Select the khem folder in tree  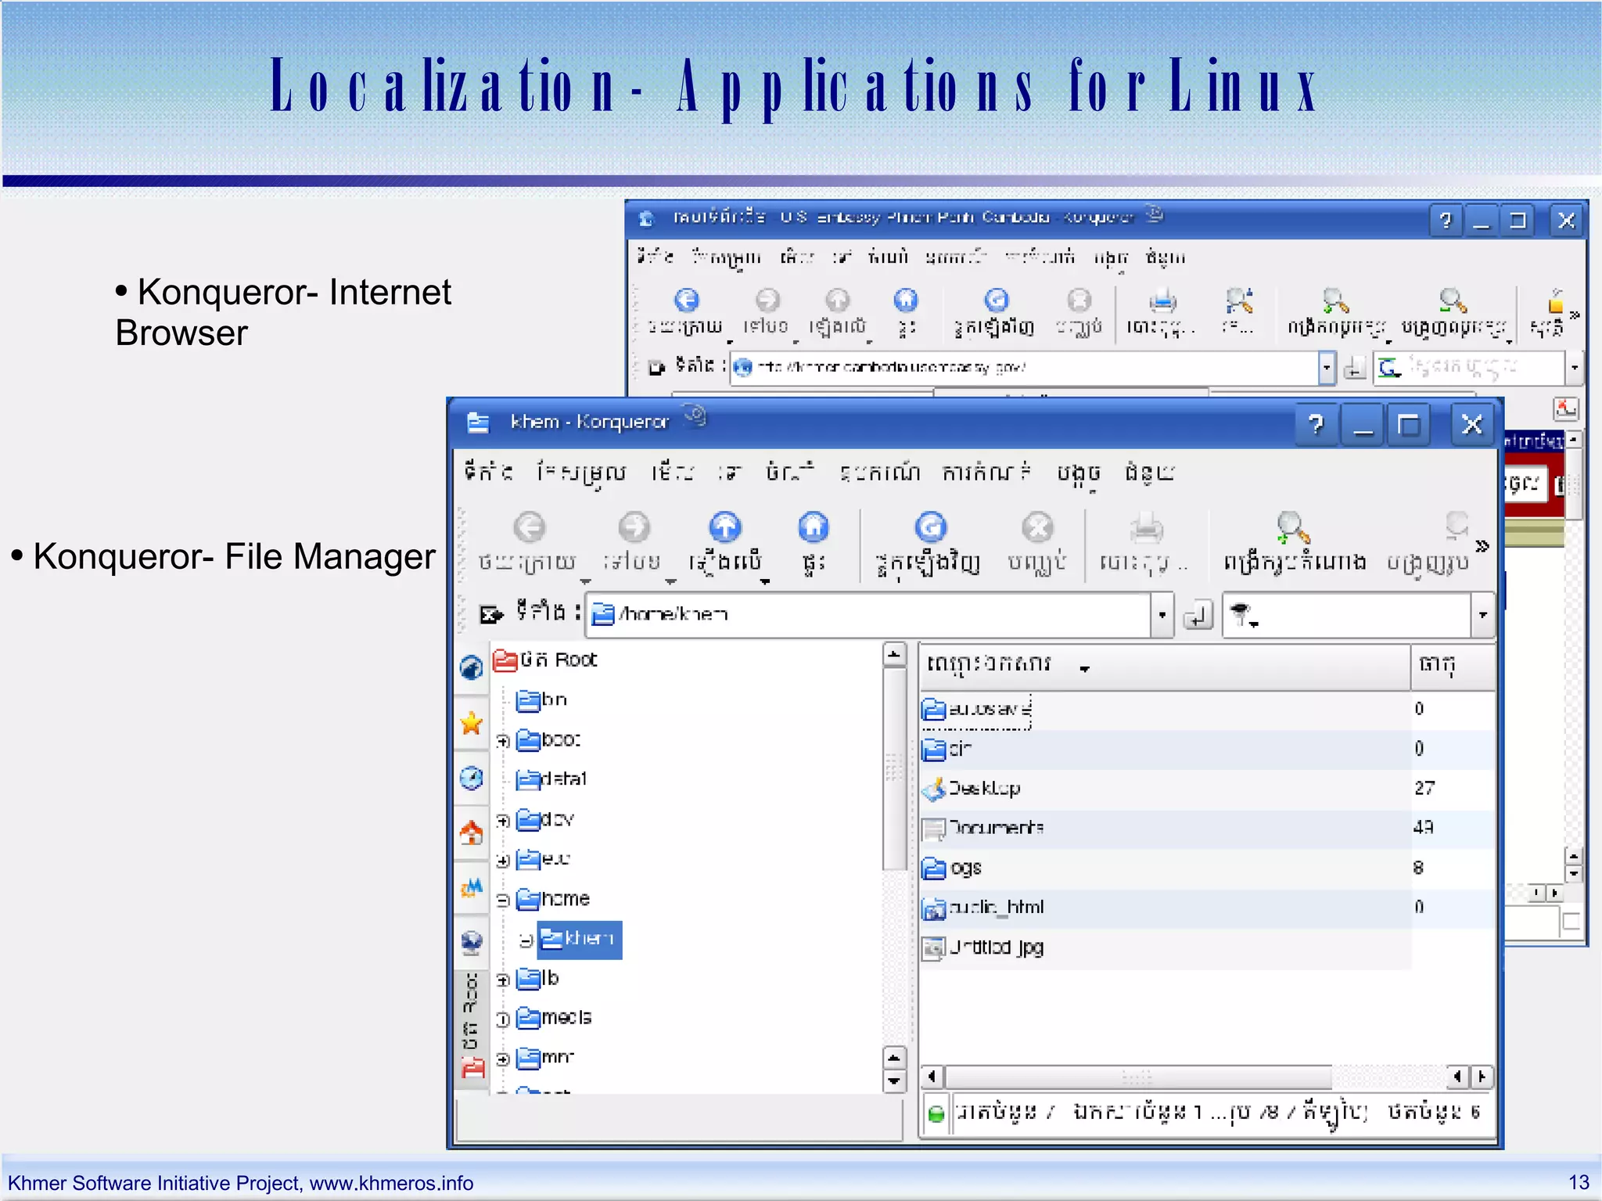click(x=580, y=939)
